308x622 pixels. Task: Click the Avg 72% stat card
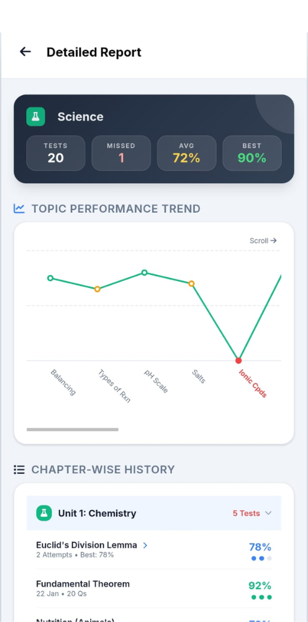tap(186, 153)
